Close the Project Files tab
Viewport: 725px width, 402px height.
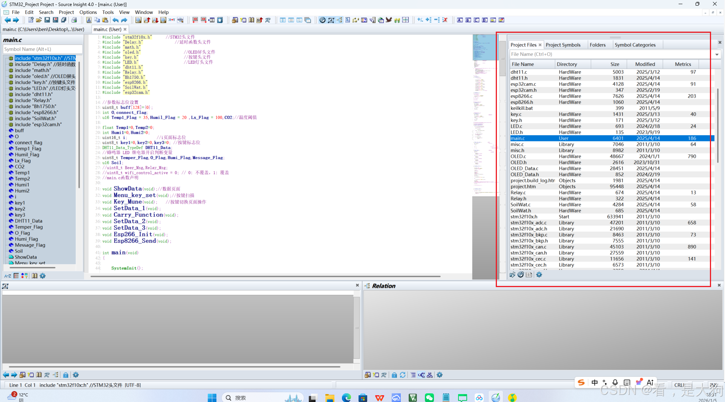tap(540, 45)
